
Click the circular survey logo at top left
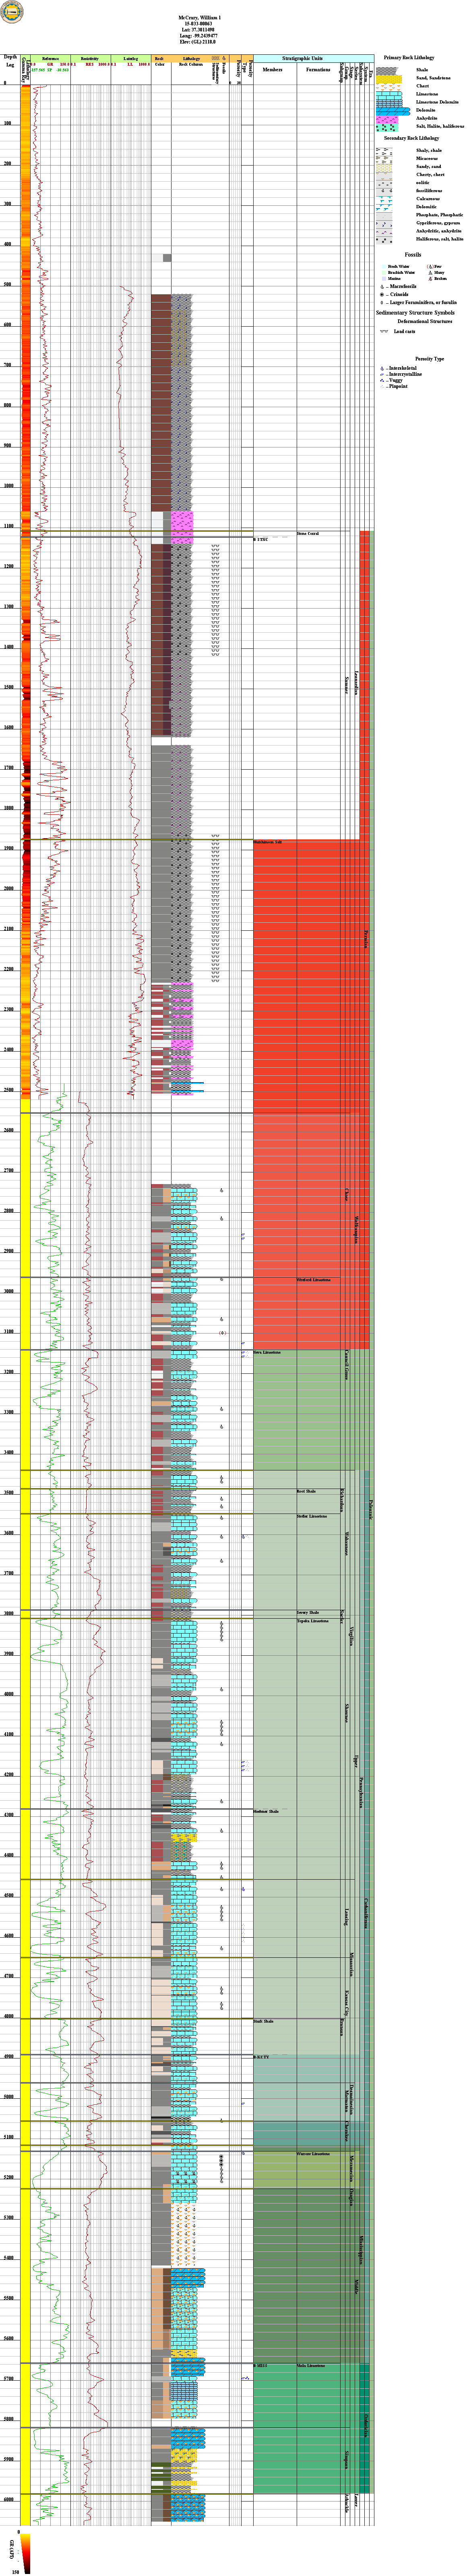(x=12, y=12)
